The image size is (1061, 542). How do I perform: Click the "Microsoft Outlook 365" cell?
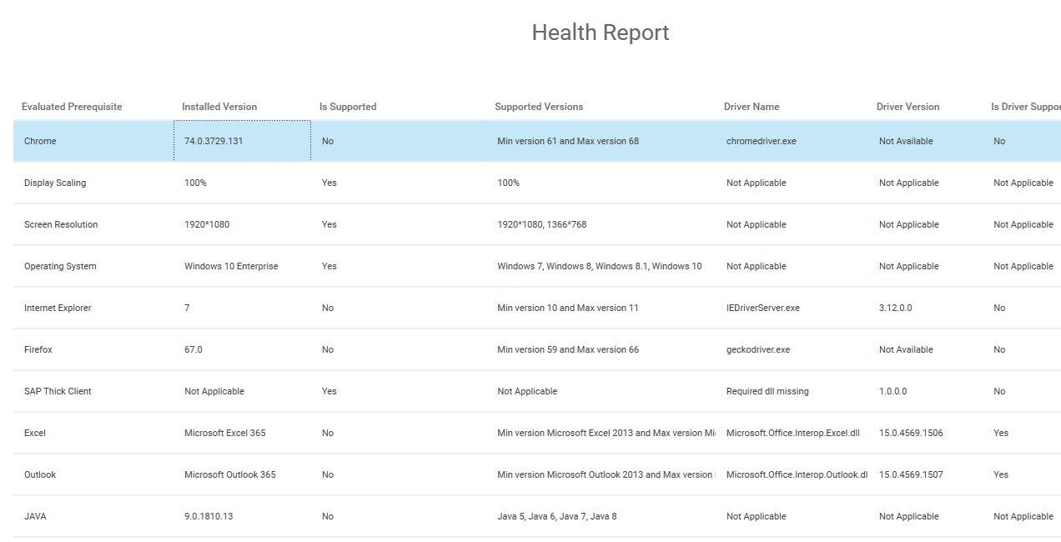[230, 474]
